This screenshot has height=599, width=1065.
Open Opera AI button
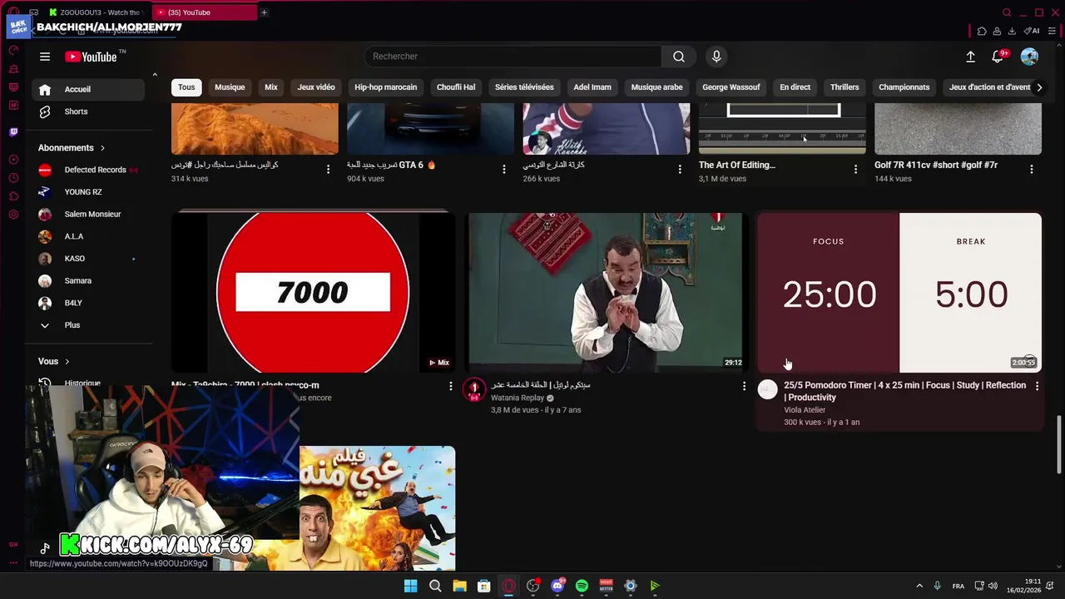[1032, 31]
